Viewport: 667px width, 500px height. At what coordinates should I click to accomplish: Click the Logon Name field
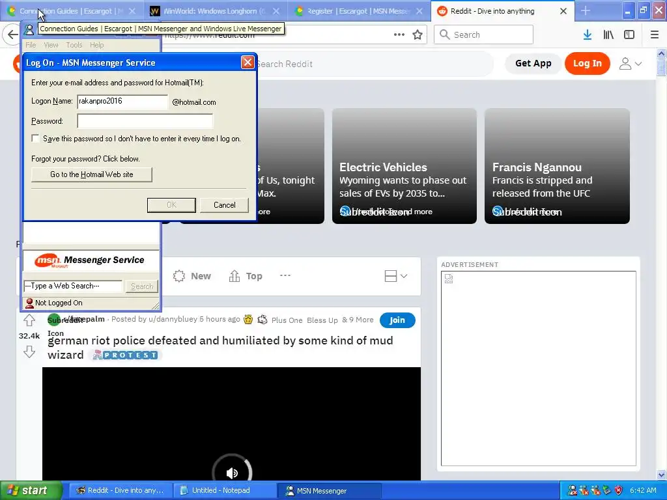(122, 102)
